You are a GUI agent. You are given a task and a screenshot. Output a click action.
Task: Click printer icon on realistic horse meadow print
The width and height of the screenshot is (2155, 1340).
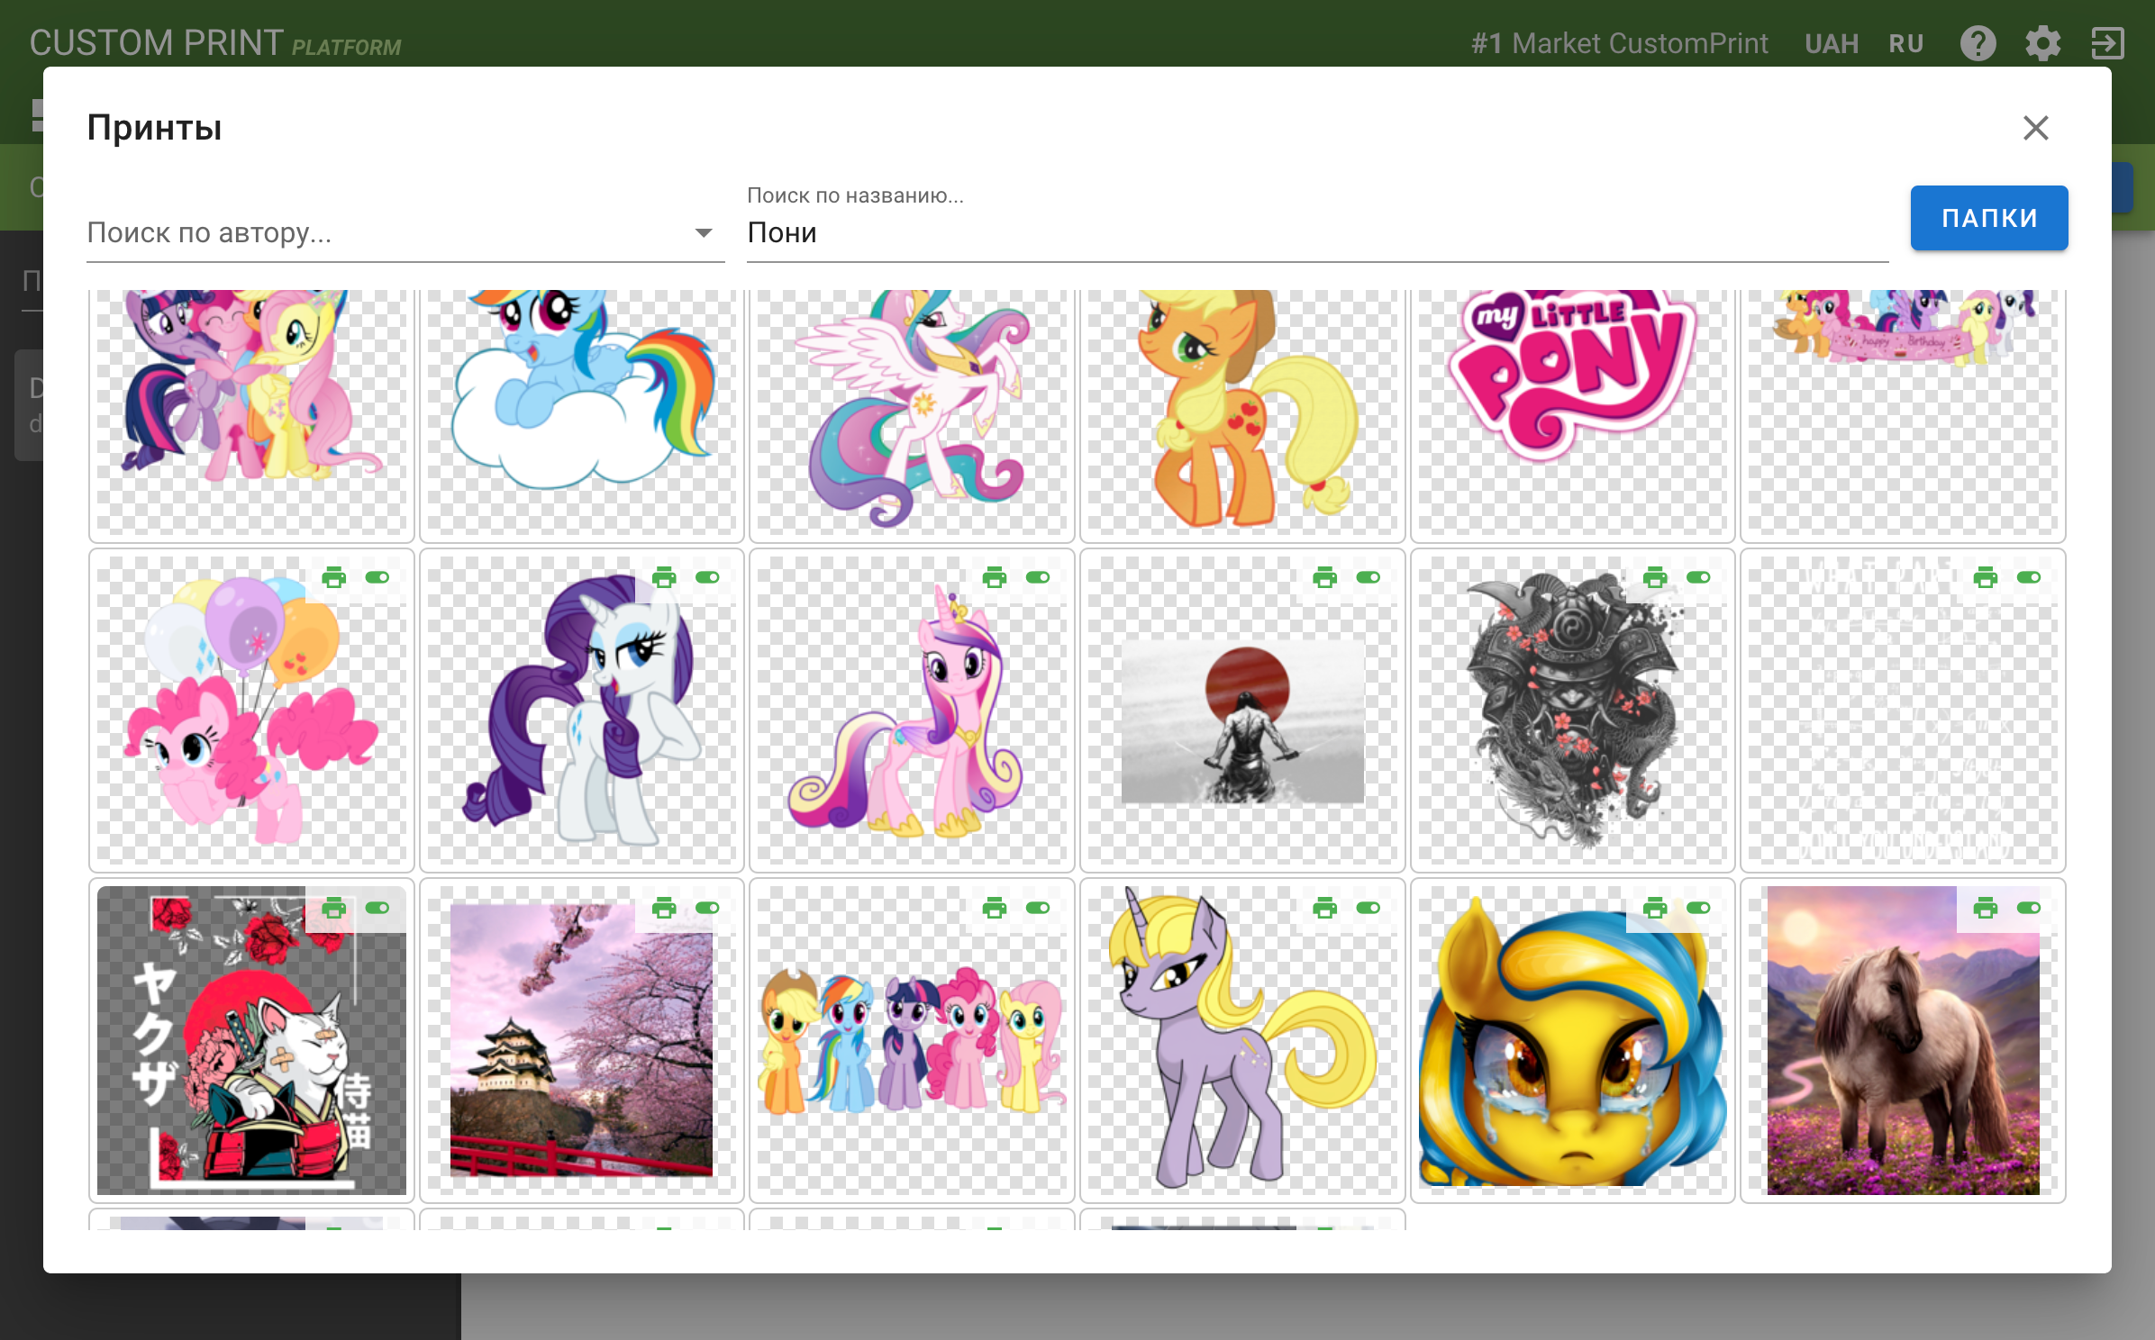[1986, 908]
